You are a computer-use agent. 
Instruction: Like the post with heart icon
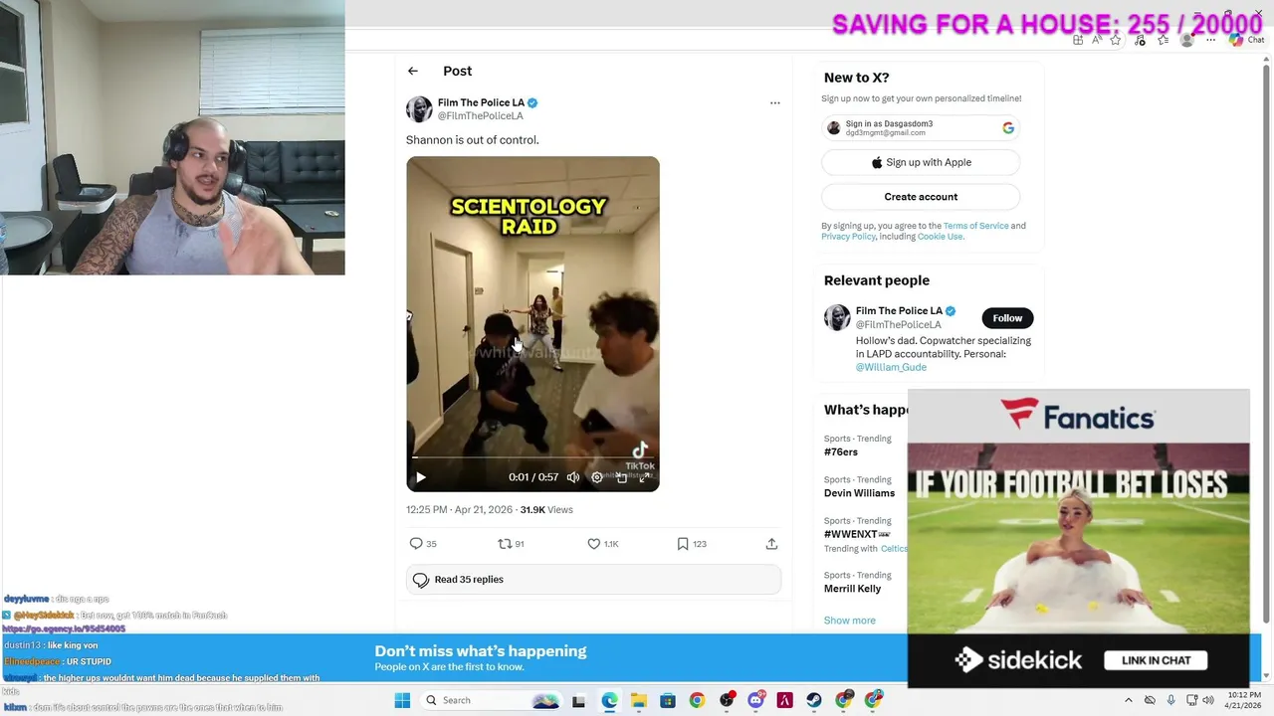(x=593, y=543)
